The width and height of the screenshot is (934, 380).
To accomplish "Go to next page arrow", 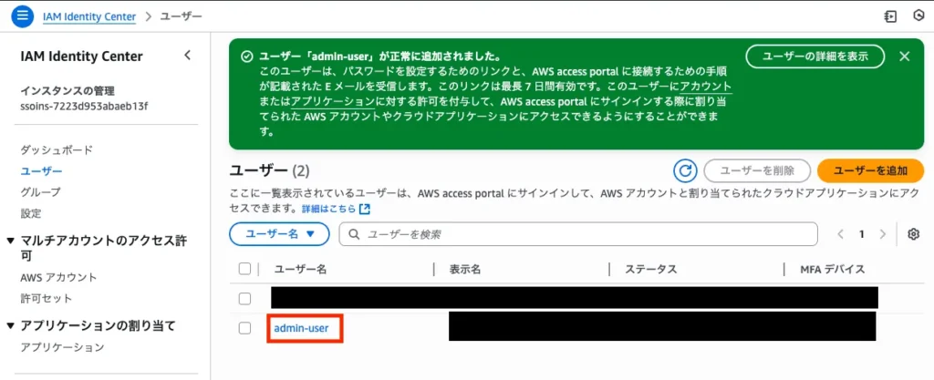I will coord(882,234).
